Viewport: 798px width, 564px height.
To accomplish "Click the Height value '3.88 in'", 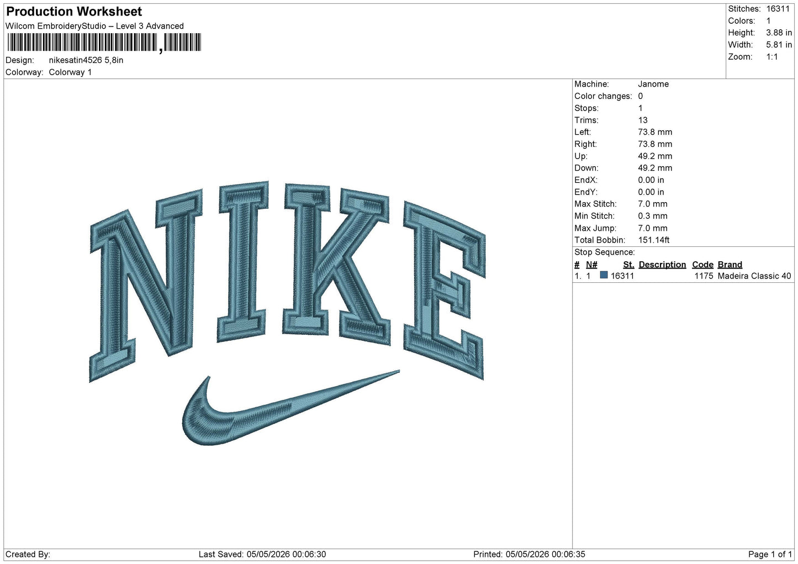I will click(779, 33).
